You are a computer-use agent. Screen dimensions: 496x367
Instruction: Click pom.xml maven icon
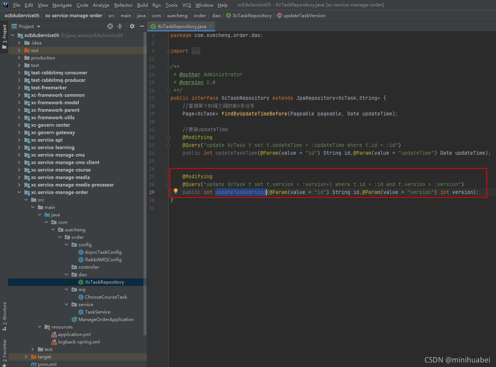pos(34,364)
